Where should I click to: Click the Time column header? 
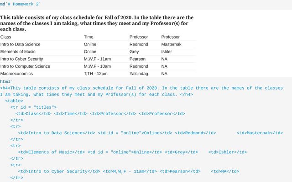click(89, 37)
